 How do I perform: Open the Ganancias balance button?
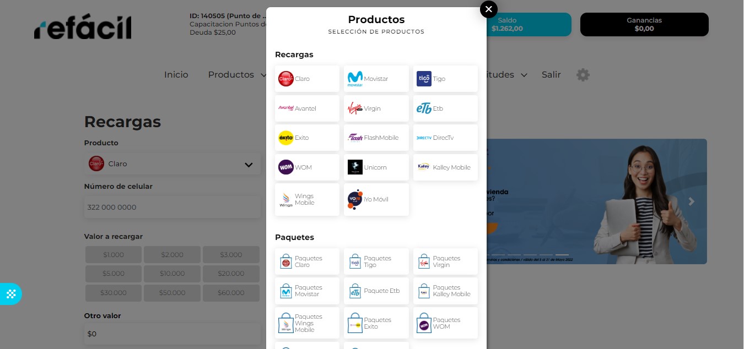point(644,24)
